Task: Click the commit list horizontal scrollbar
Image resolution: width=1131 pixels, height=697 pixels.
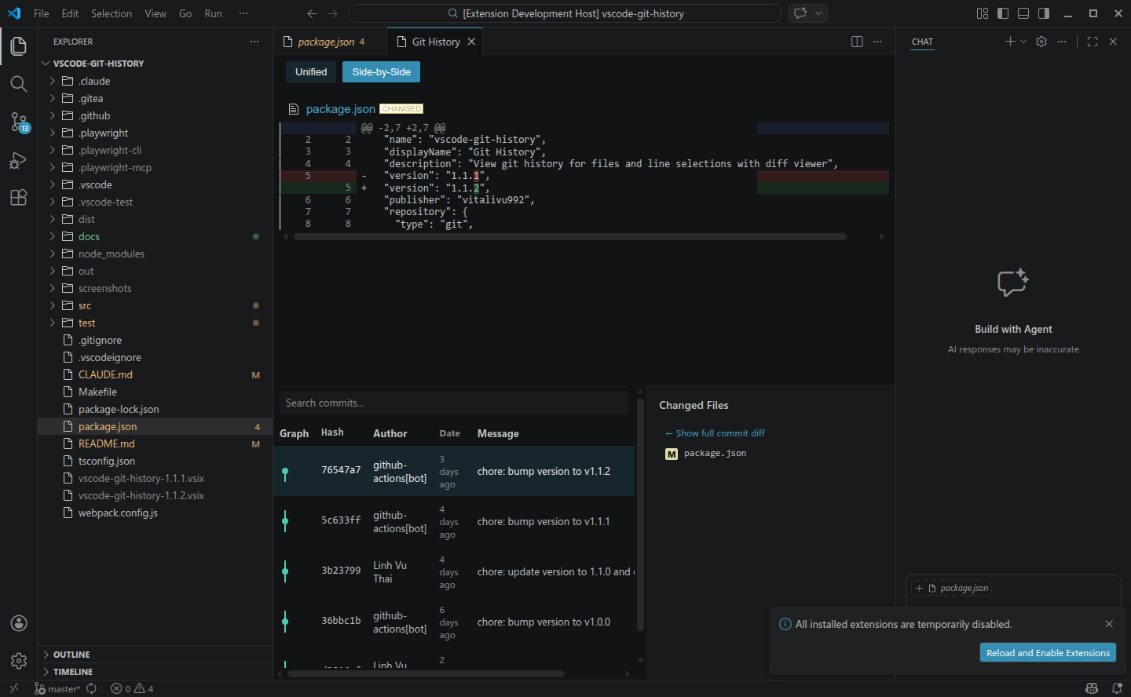Action: pyautogui.click(x=426, y=673)
